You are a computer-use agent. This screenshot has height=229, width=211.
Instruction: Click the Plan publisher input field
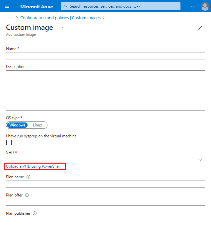pyautogui.click(x=105, y=220)
